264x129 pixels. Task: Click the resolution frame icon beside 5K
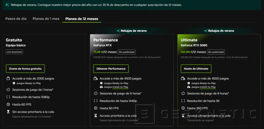pyautogui.click(x=183, y=101)
